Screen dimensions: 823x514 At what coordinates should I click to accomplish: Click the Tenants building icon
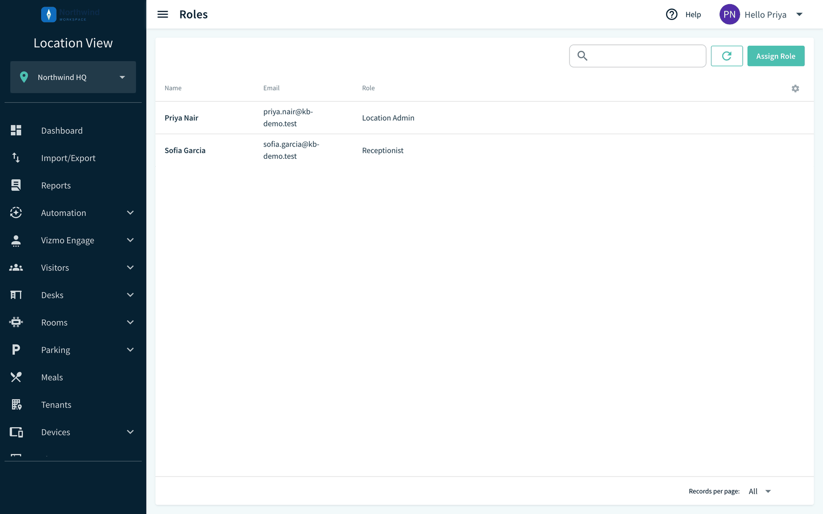(x=16, y=405)
